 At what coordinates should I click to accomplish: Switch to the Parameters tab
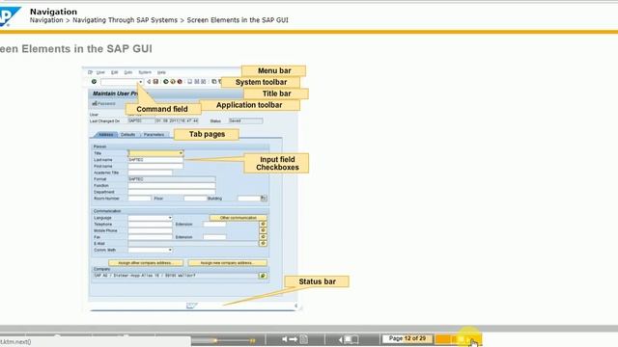click(154, 135)
